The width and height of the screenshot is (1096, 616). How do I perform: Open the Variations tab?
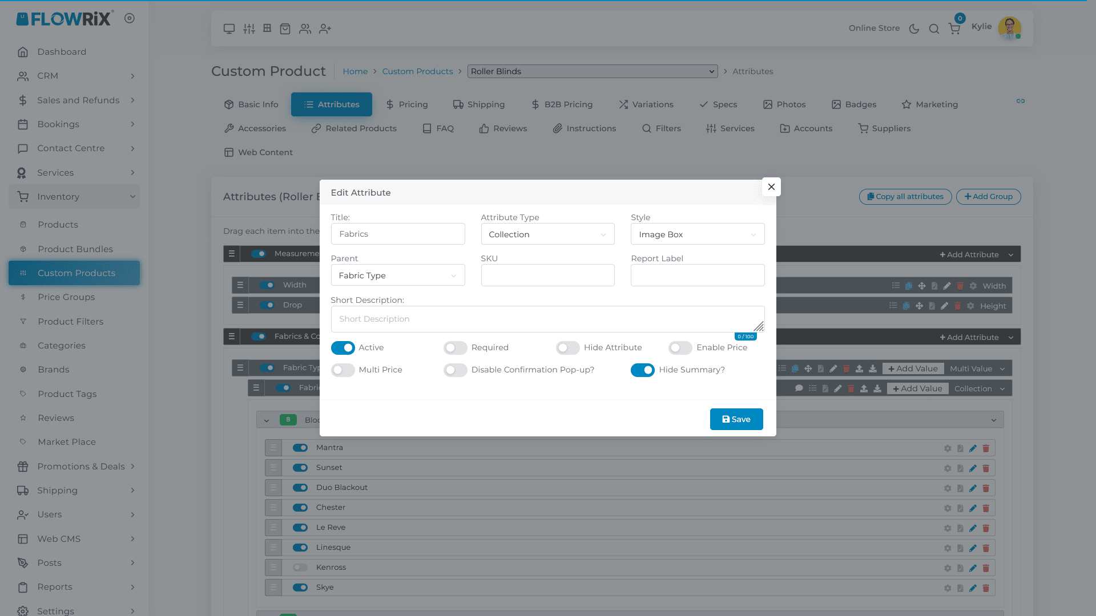pyautogui.click(x=646, y=104)
